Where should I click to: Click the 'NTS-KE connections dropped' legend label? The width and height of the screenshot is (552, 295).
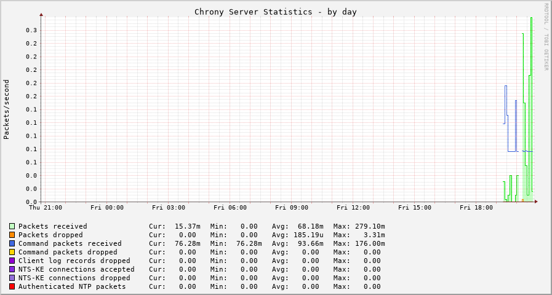(x=74, y=278)
